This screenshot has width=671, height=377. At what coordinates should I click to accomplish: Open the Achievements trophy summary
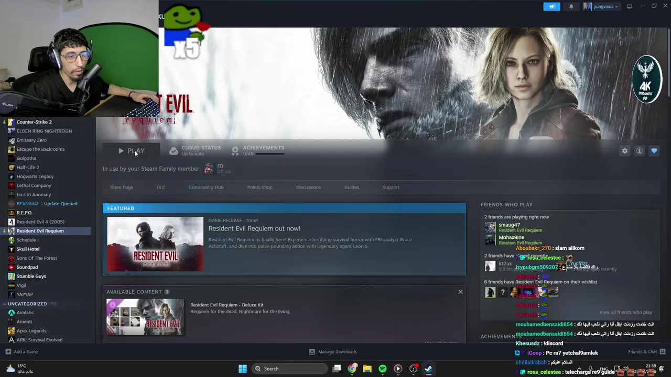[258, 150]
